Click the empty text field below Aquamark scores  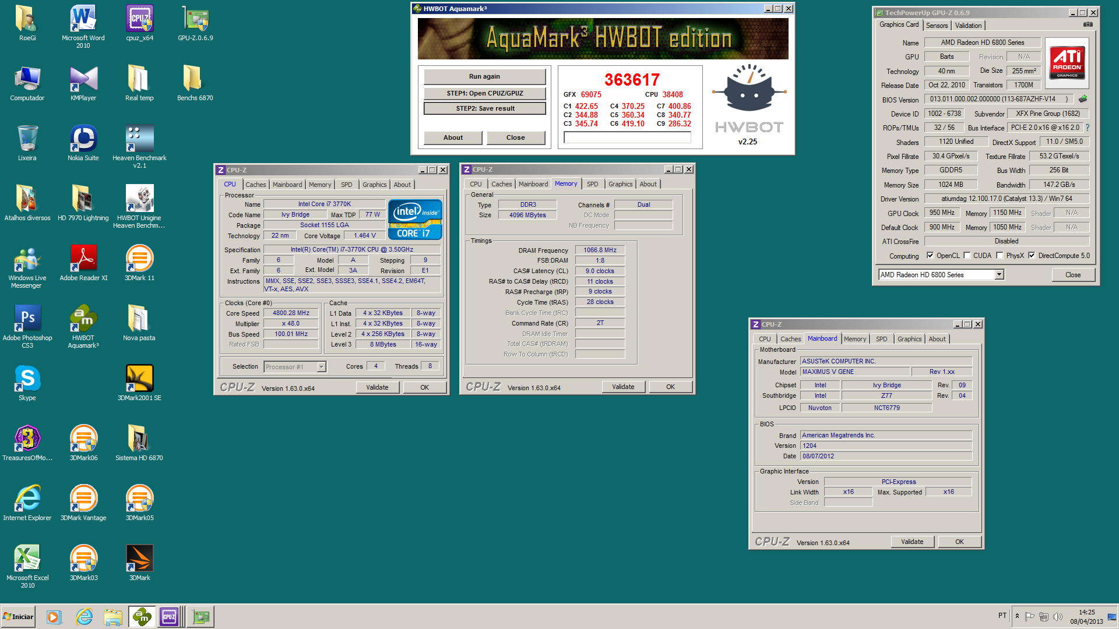click(627, 138)
